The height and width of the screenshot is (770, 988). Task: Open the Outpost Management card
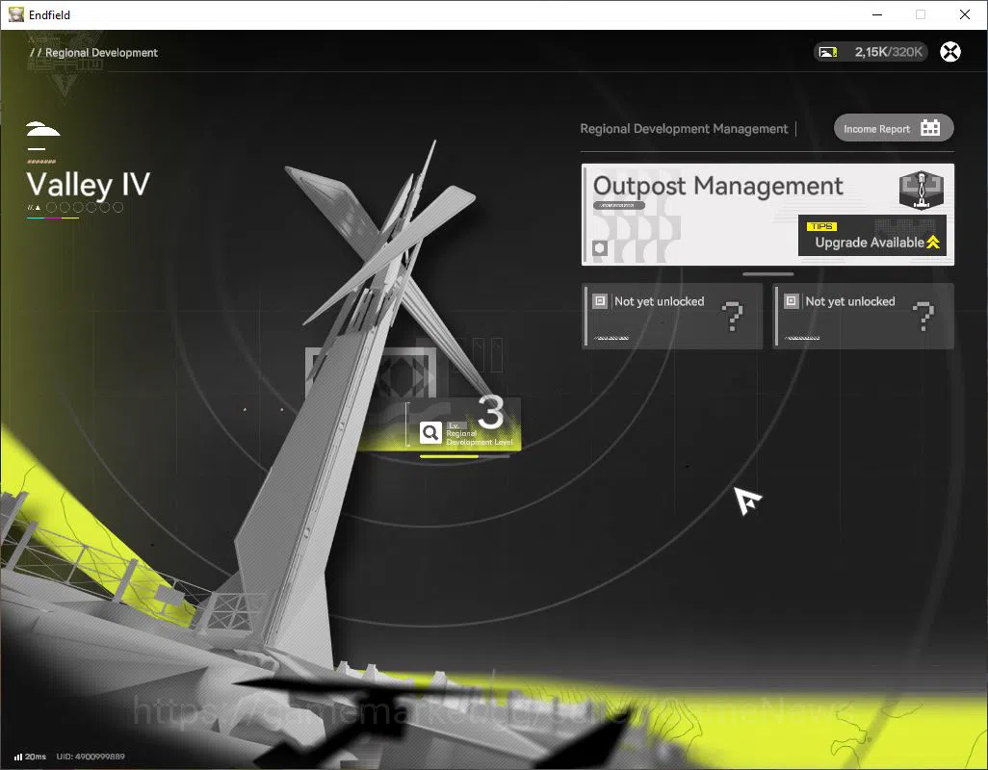coord(767,215)
